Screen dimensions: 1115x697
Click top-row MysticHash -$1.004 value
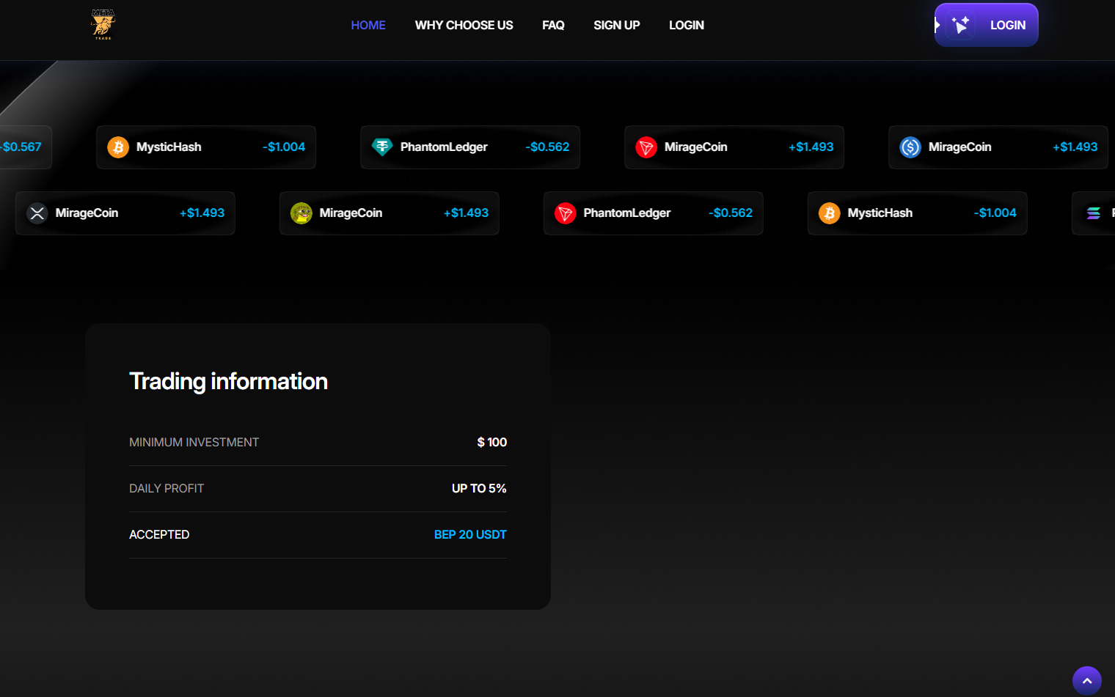coord(284,147)
